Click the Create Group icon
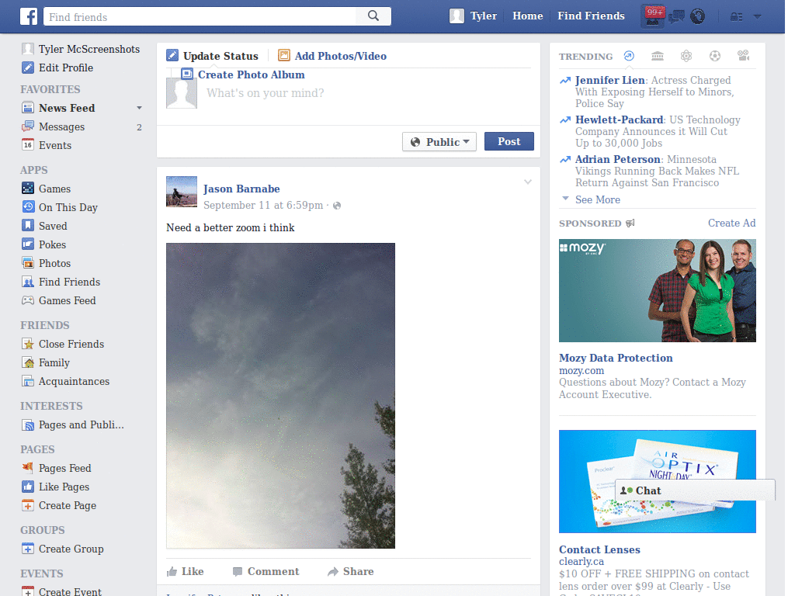The height and width of the screenshot is (596, 795). point(28,549)
